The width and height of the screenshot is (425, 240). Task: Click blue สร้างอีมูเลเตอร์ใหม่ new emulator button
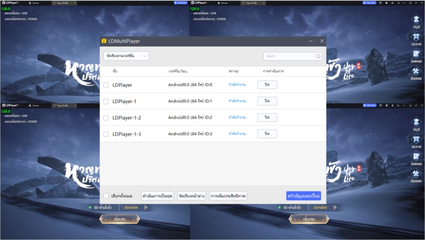[x=303, y=196]
